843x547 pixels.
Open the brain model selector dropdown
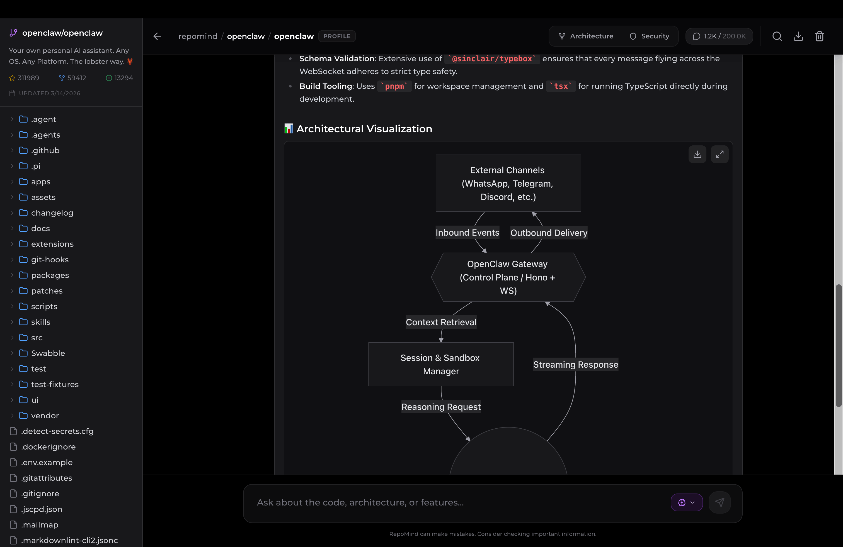(686, 502)
